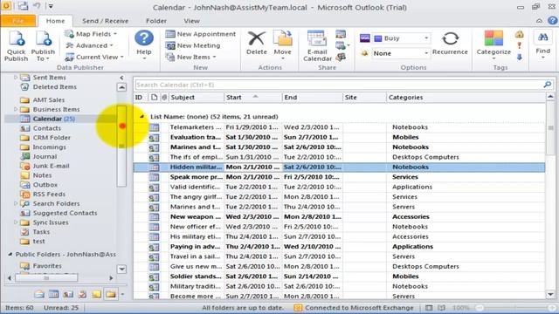Viewport: 559px width, 314px height.
Task: Set Low Importance blue arrow
Action: (519, 57)
